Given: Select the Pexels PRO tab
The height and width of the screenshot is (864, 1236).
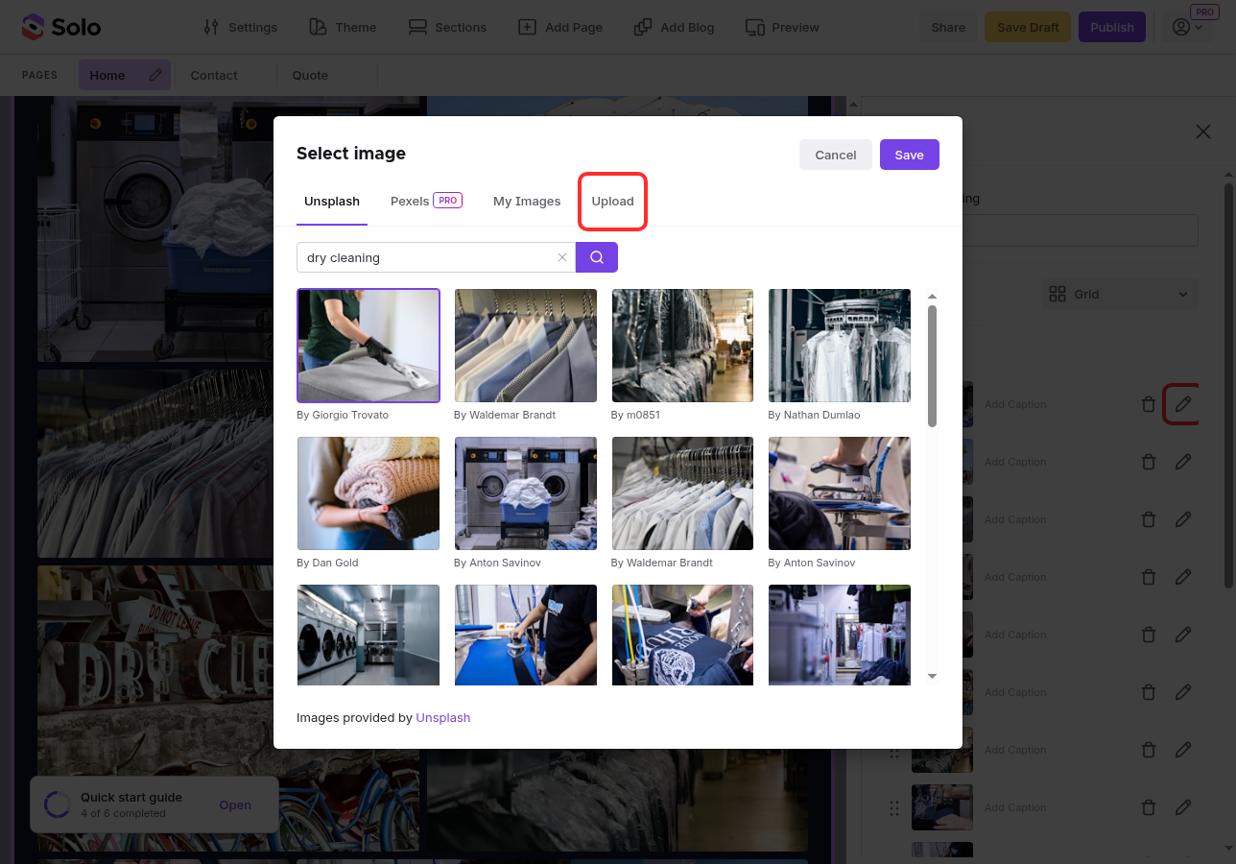Looking at the screenshot, I should tap(426, 201).
